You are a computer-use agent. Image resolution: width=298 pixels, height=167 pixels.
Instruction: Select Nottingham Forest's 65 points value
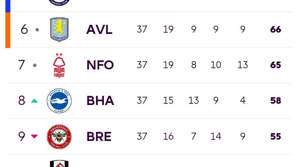[276, 65]
